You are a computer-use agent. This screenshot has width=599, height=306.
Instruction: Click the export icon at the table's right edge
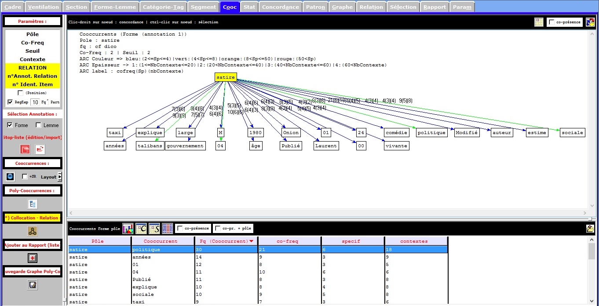pos(590,228)
